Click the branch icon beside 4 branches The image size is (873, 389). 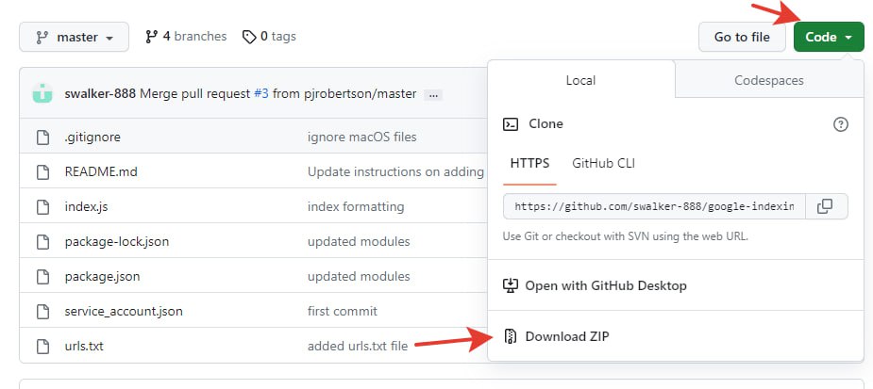coord(151,37)
